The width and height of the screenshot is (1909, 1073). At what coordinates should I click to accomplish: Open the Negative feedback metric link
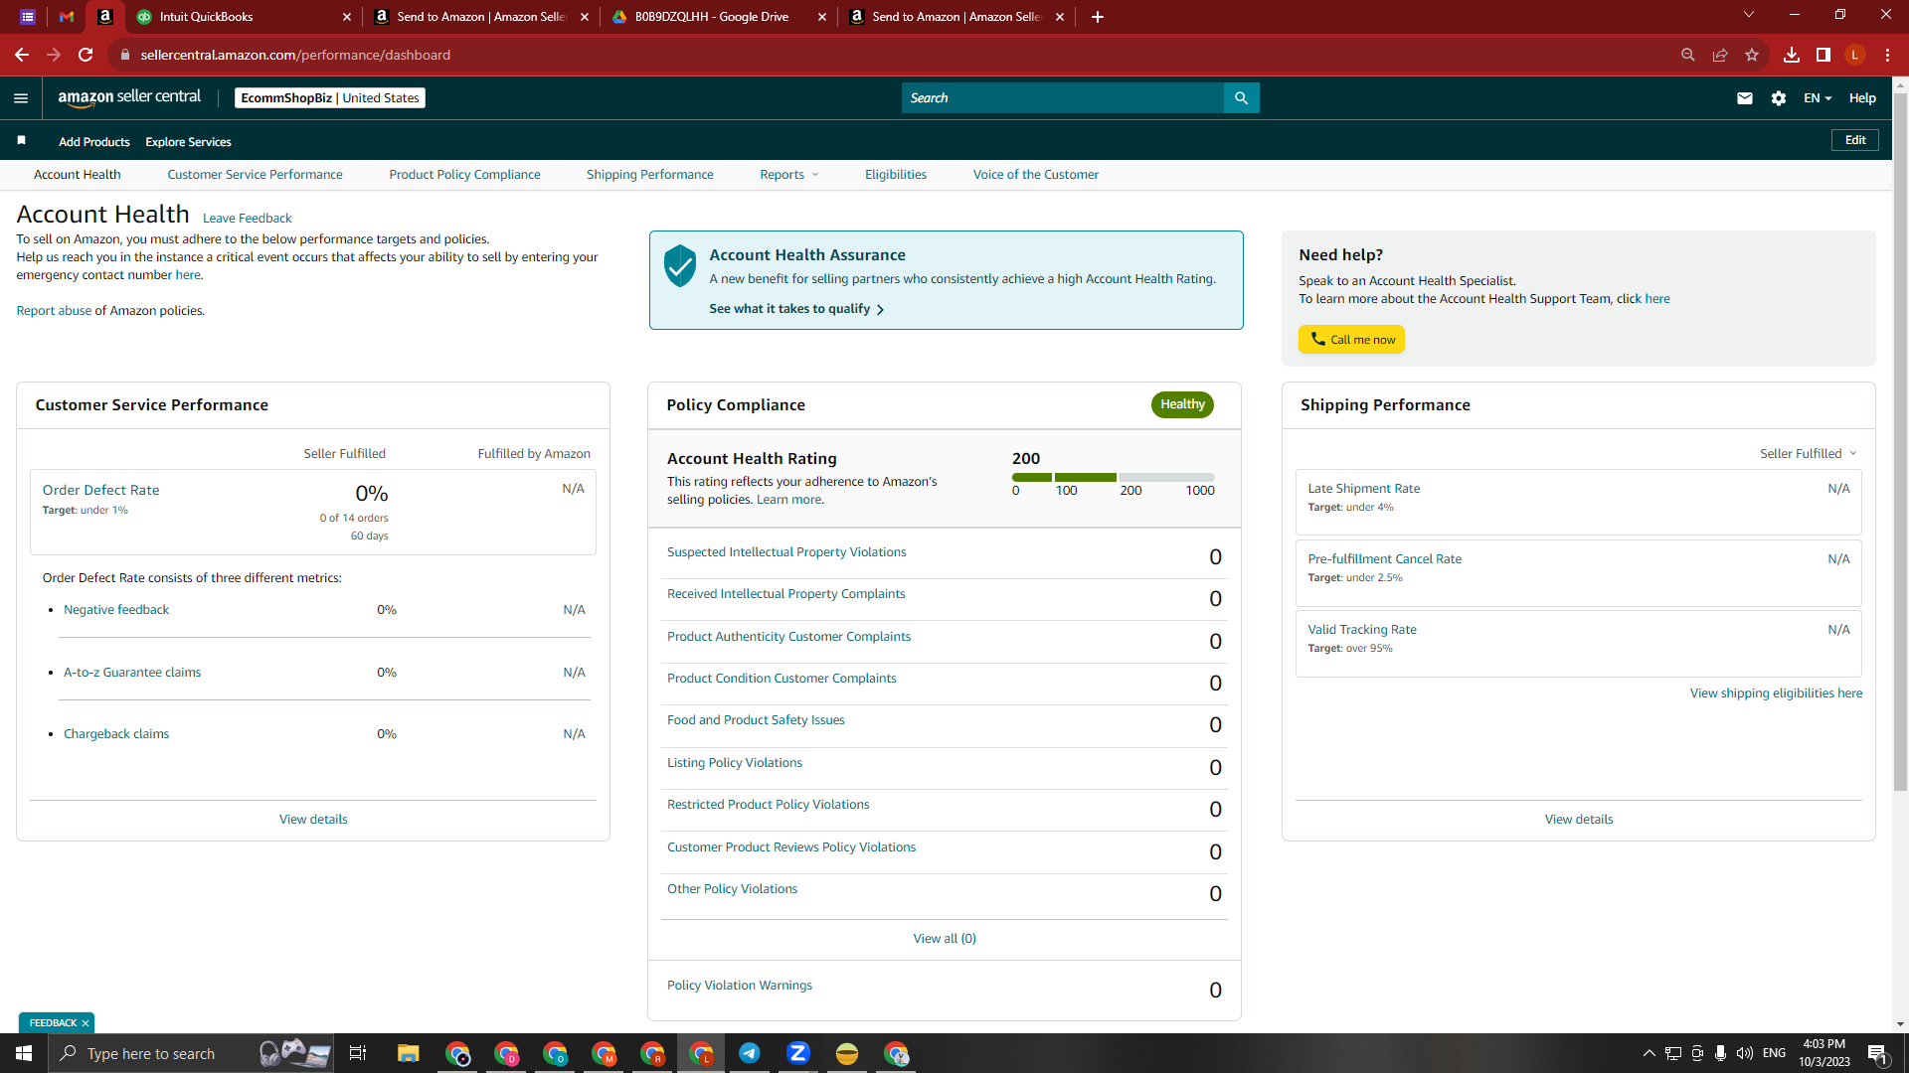point(116,609)
